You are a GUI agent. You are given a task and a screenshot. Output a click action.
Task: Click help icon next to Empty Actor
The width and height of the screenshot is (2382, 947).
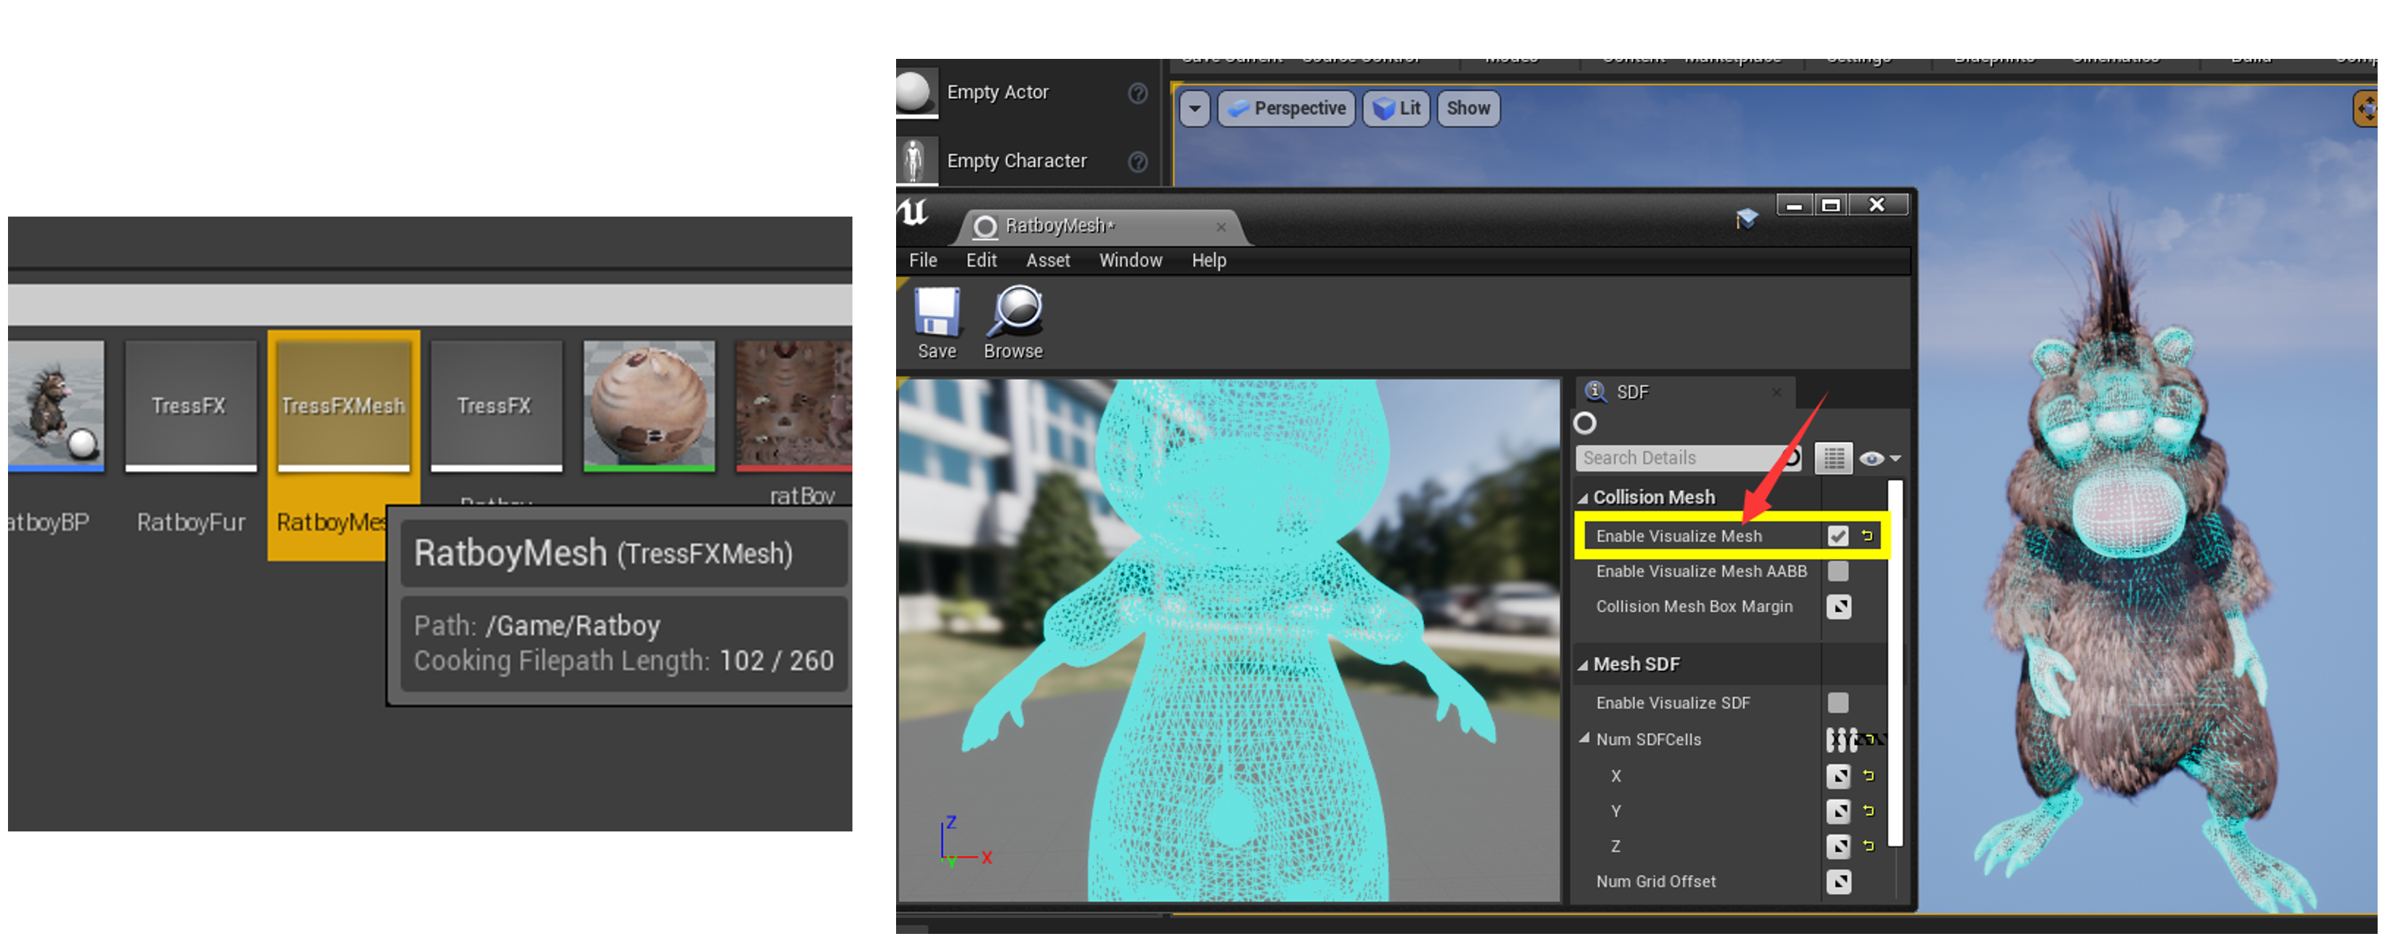(x=1138, y=92)
